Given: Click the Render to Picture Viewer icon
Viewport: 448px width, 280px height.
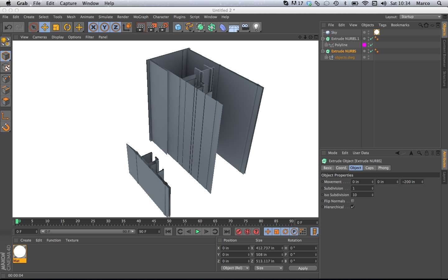Looking at the screenshot, I should point(152,27).
